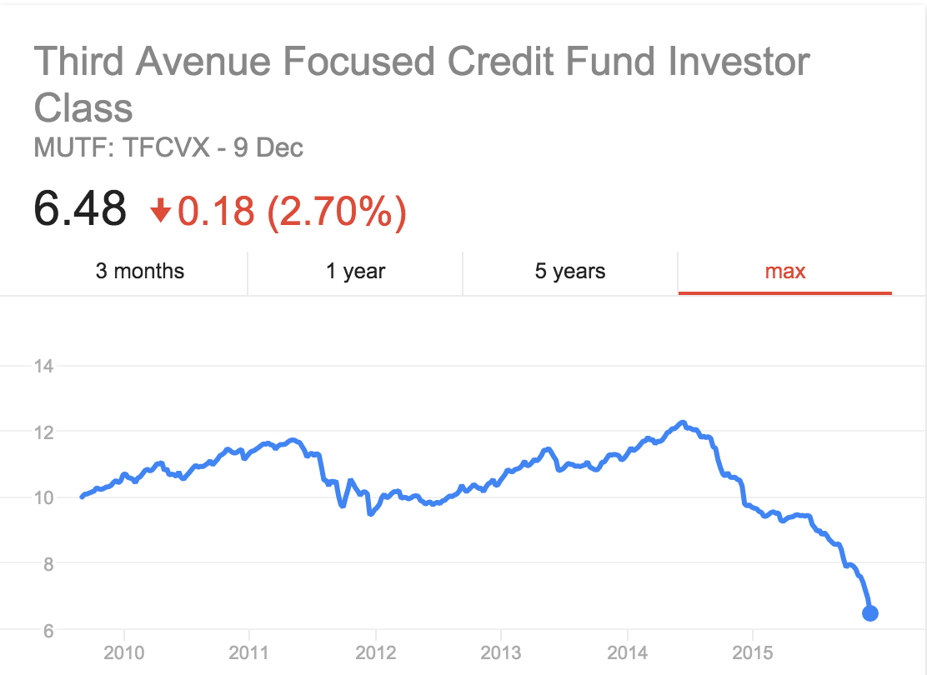Click the 2011 x-axis label
Viewport: 927px width, 675px height.
click(x=250, y=652)
